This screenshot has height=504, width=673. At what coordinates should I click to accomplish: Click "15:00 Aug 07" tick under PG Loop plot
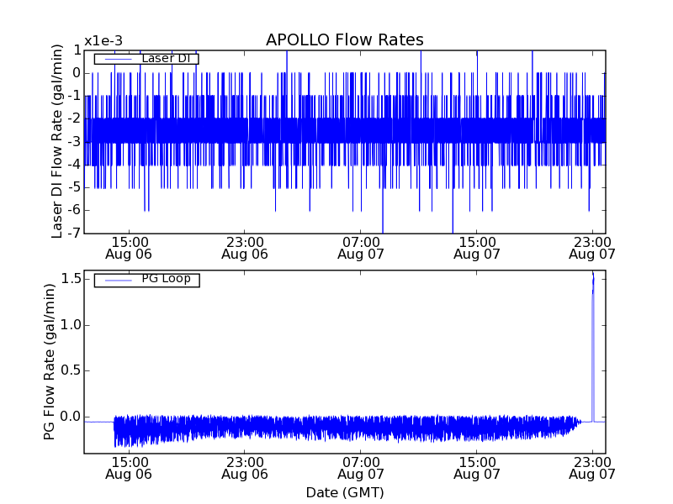477,469
